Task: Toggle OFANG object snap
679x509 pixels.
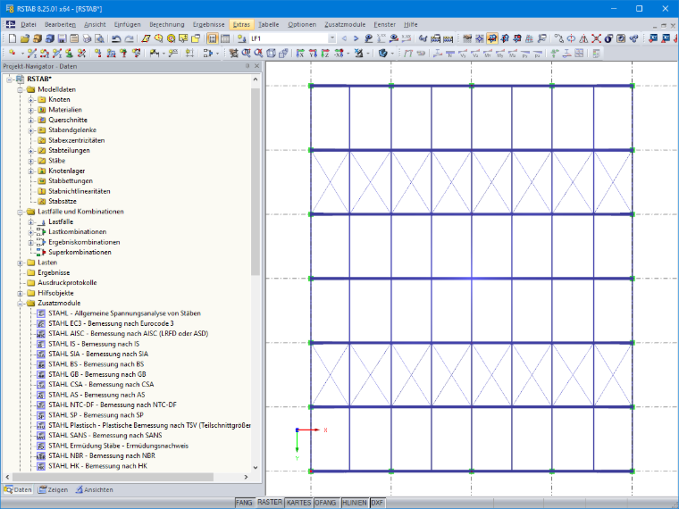Action: coord(325,503)
